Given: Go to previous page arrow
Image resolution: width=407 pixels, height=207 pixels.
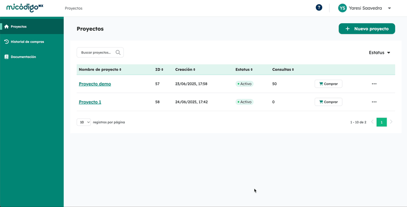Looking at the screenshot, I should [372, 122].
